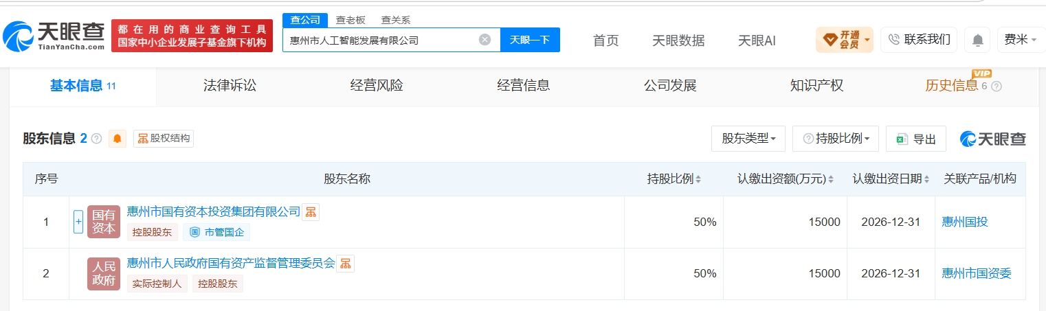The height and width of the screenshot is (311, 1046).
Task: Click the 天眼一下 search button
Action: (530, 40)
